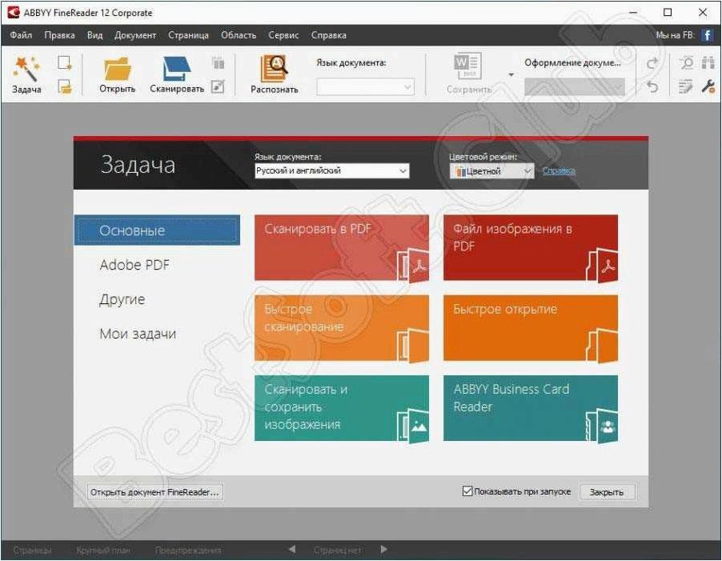
Task: Expand the Оформление документа dropdown
Action: [574, 87]
